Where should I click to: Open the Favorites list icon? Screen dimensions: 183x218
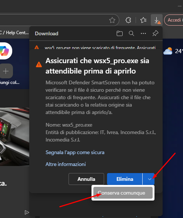click(143, 20)
